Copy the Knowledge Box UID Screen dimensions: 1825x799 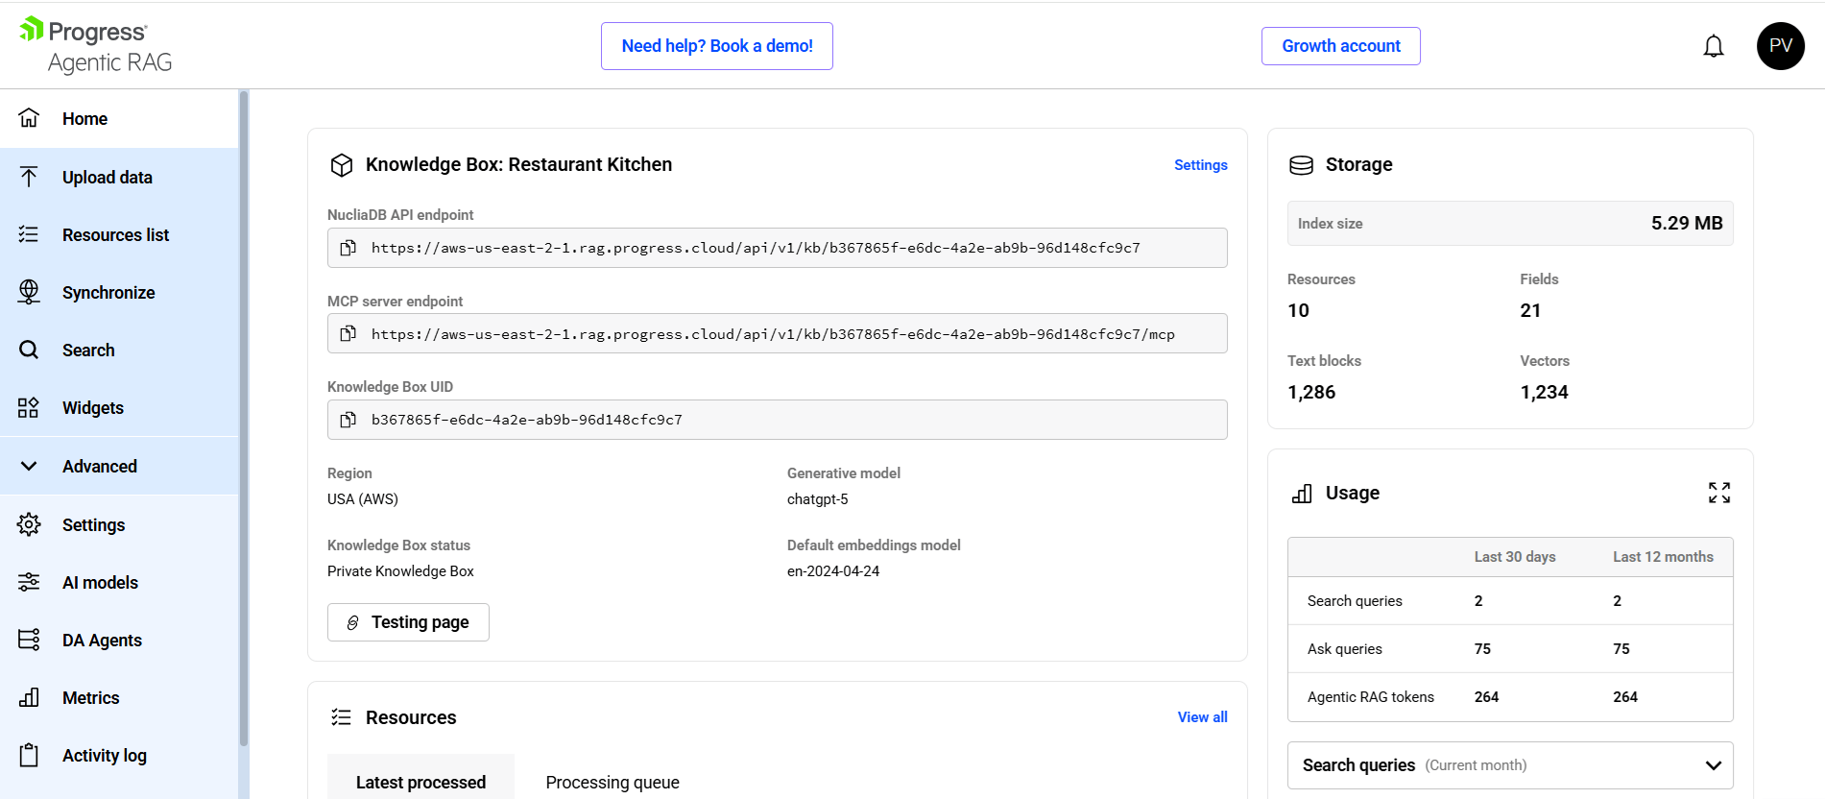348,420
